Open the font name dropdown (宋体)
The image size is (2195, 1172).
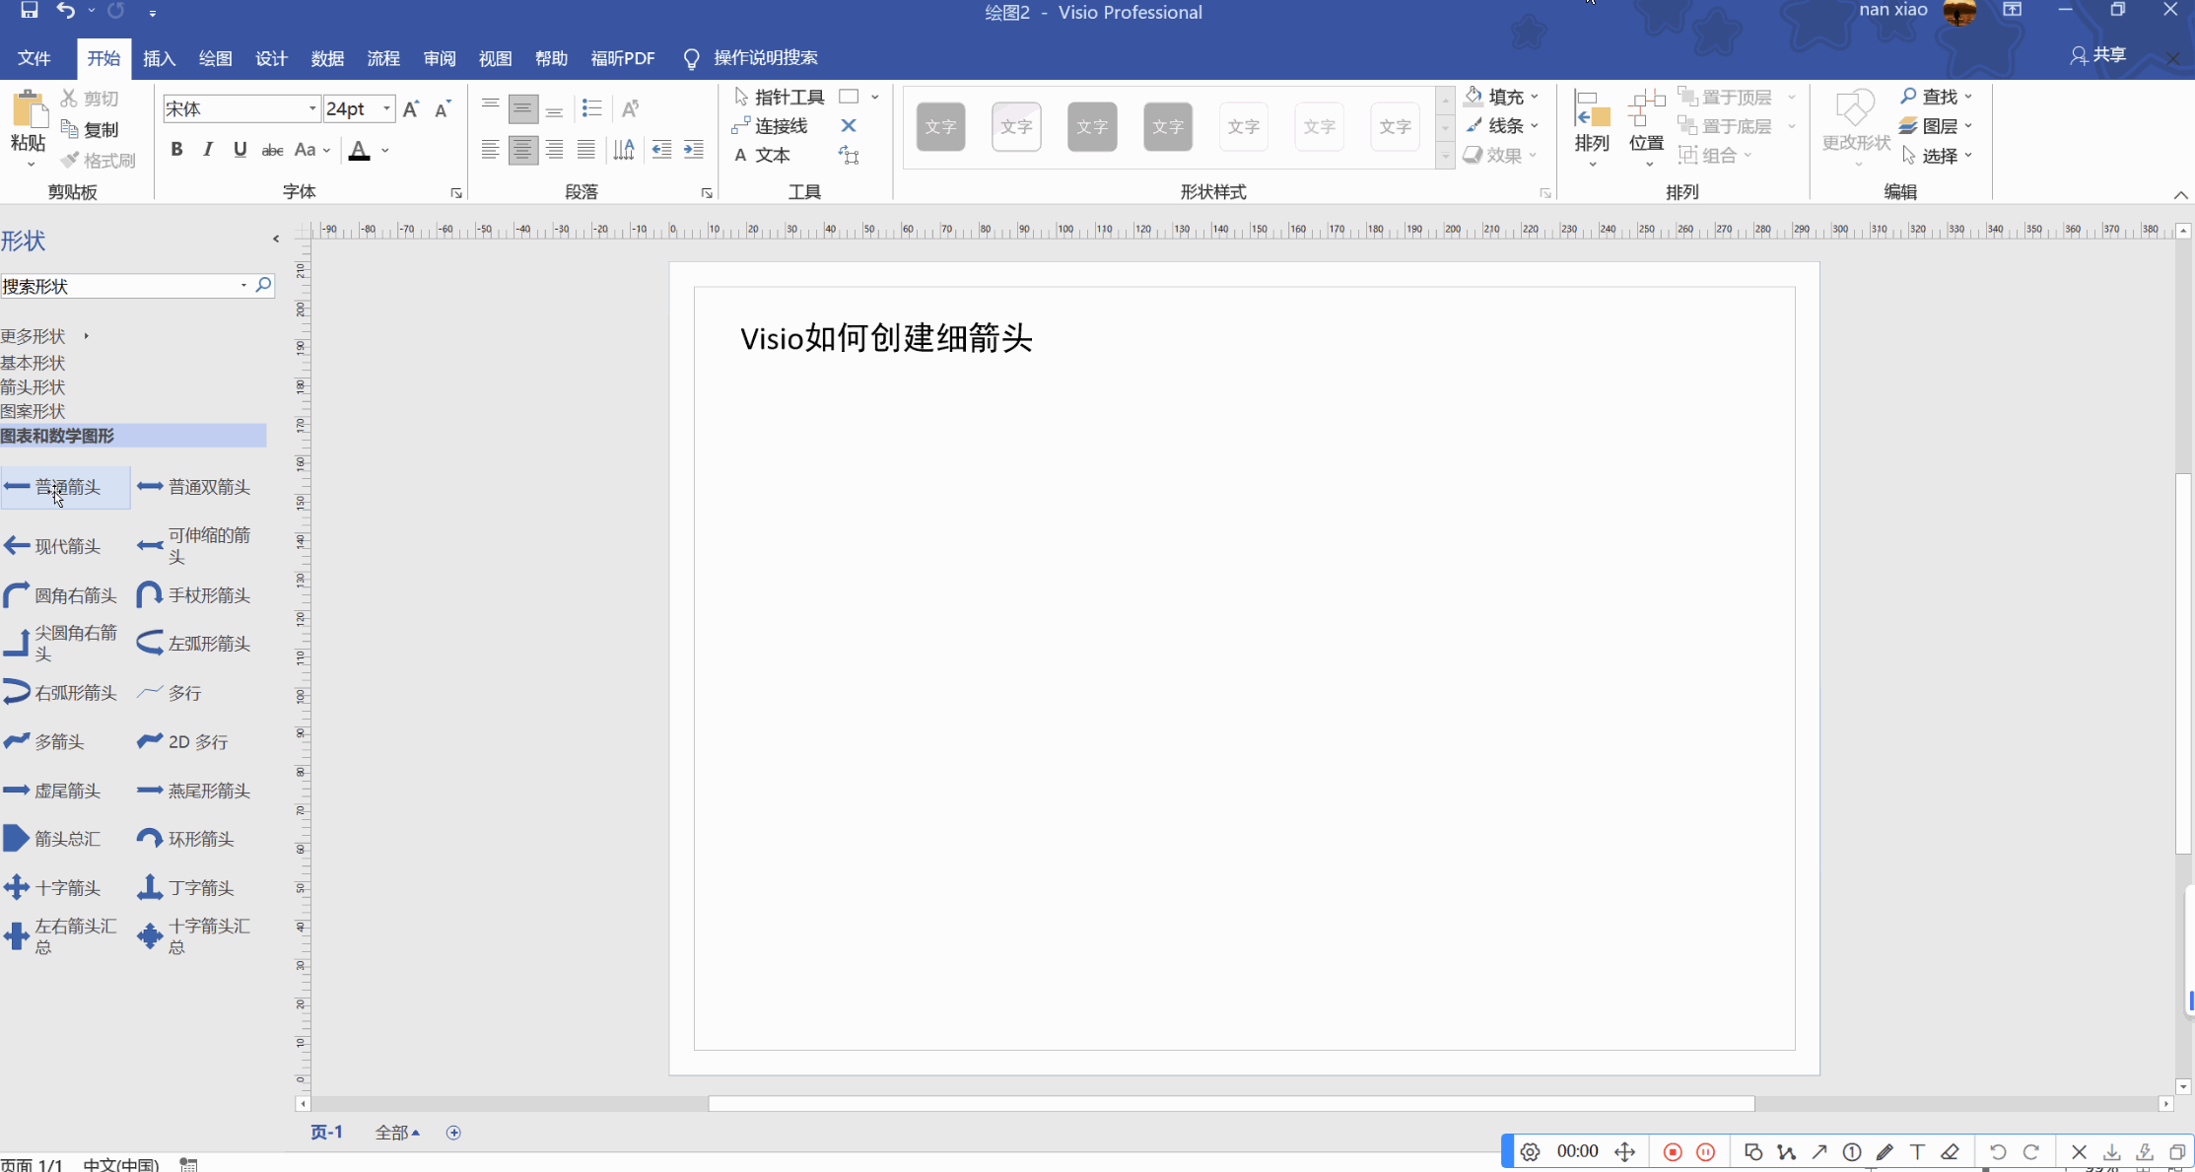pyautogui.click(x=312, y=109)
